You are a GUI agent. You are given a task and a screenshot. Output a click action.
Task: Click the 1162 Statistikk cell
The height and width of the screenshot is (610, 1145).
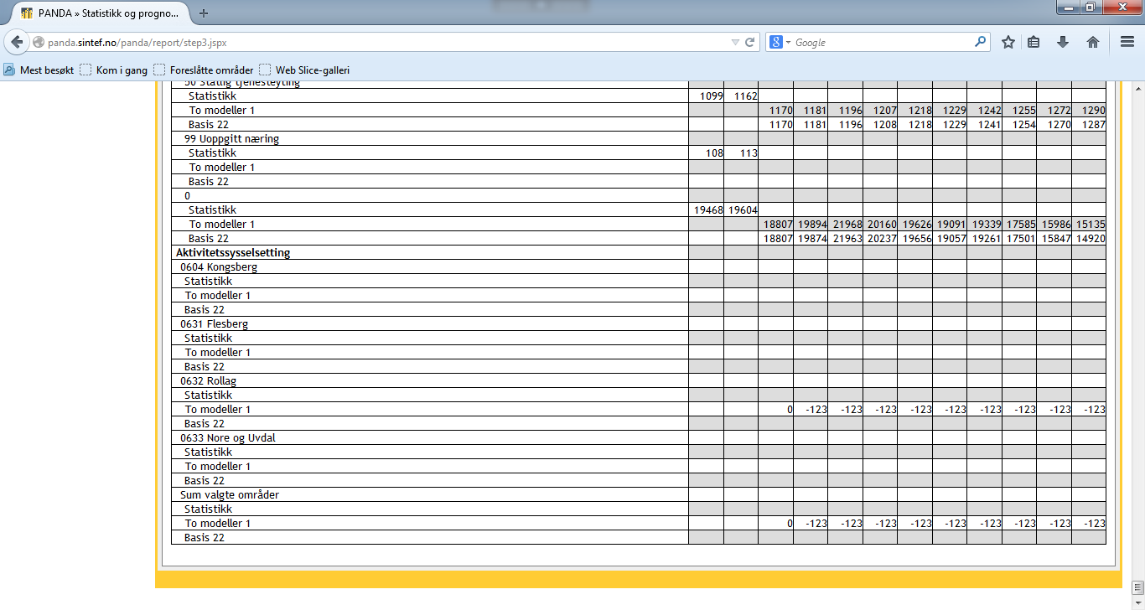[741, 96]
